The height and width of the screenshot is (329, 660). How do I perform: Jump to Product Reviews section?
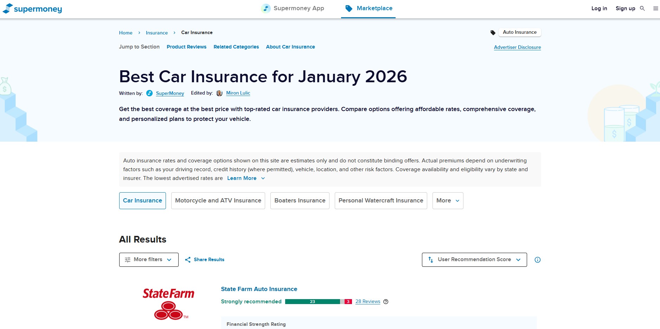pos(186,47)
